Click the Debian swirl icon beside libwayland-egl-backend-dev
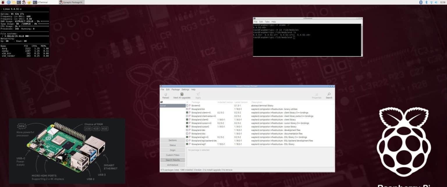Image resolution: width=447 pixels, height=187 pixels. tap(190, 141)
